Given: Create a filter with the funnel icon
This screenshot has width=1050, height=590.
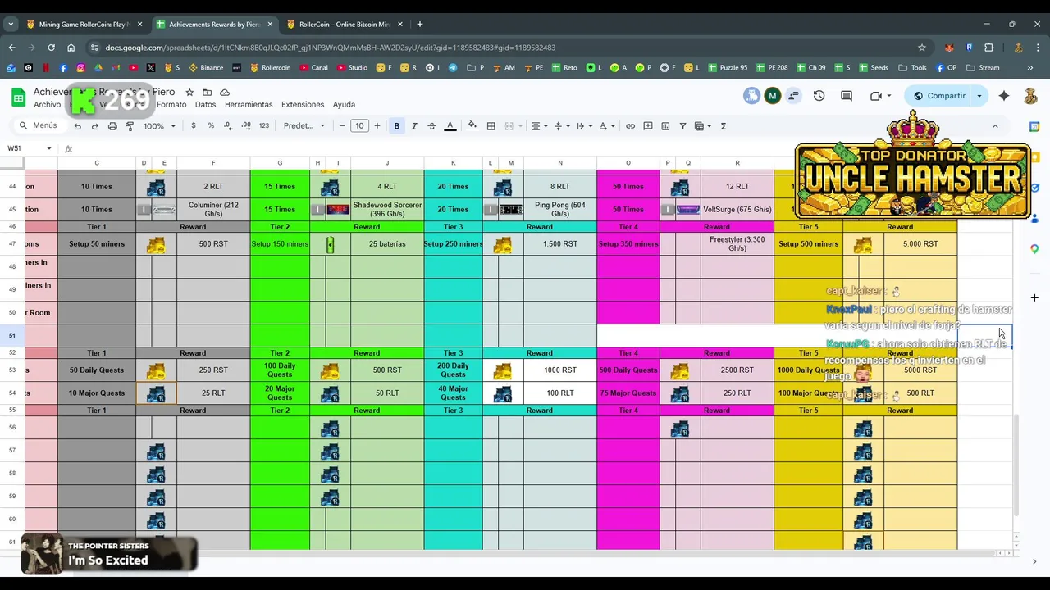Looking at the screenshot, I should coord(682,126).
